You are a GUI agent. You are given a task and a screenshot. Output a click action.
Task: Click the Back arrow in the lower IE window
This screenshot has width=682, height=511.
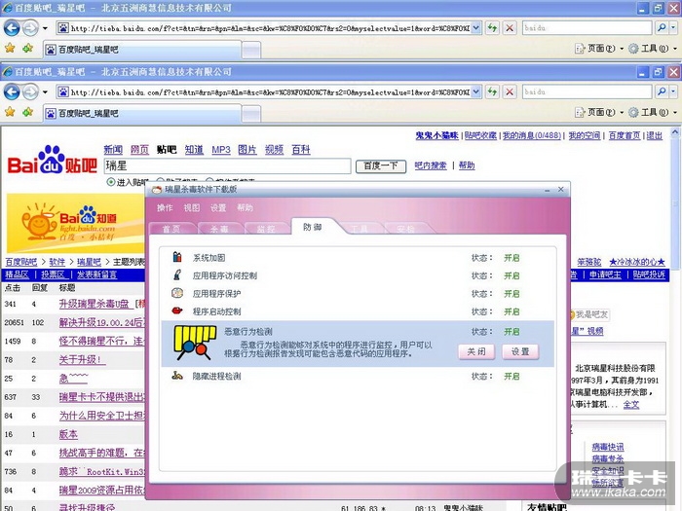point(12,92)
